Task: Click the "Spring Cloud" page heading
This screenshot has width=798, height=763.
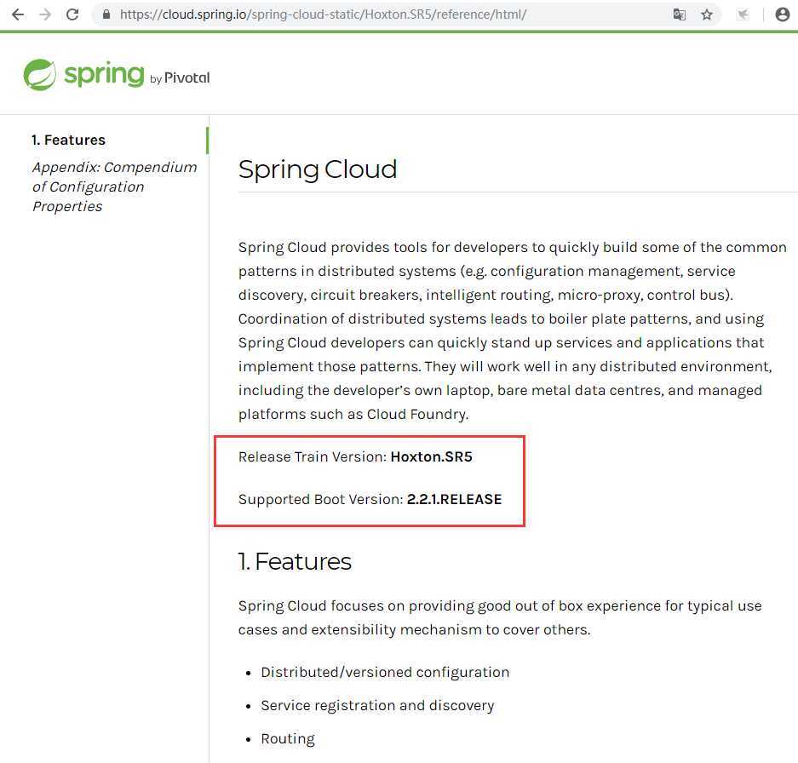Action: (x=318, y=169)
